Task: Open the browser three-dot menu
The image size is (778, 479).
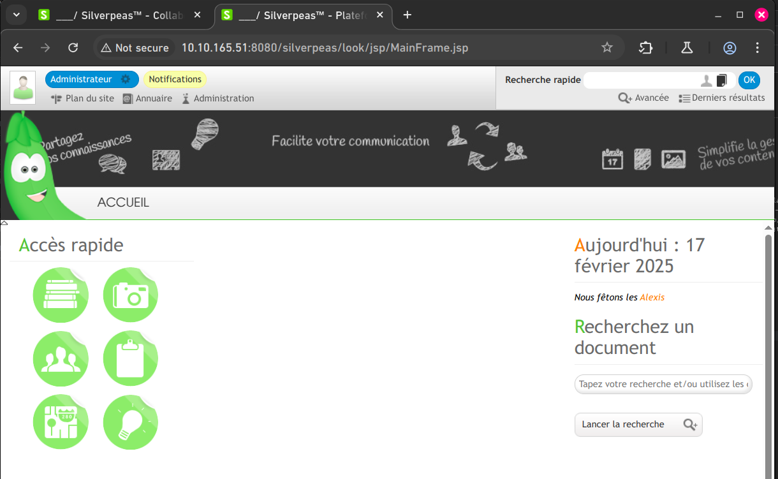Action: click(758, 48)
